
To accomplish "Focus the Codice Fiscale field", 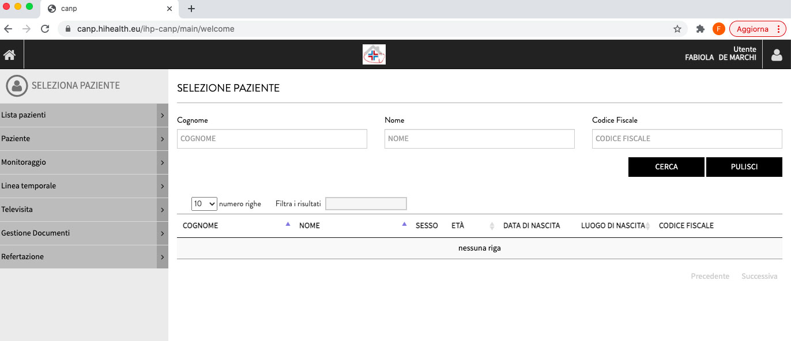I will [687, 139].
